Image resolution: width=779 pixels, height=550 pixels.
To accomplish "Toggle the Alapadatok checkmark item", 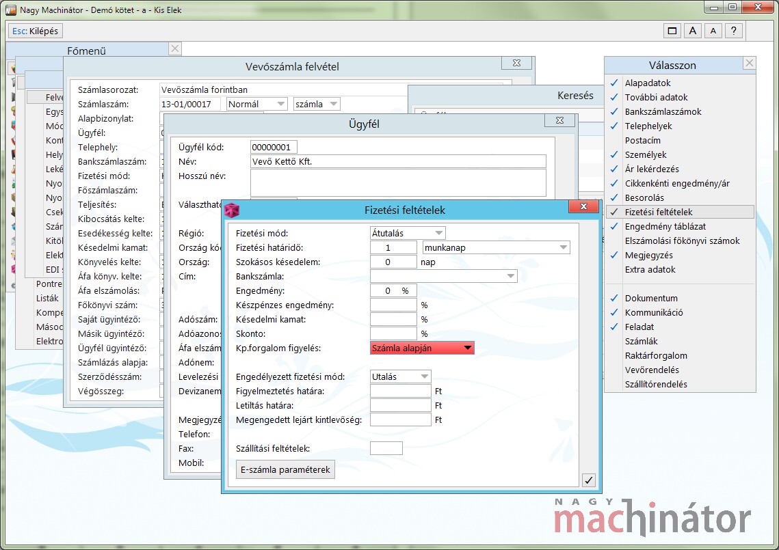I will [x=648, y=83].
